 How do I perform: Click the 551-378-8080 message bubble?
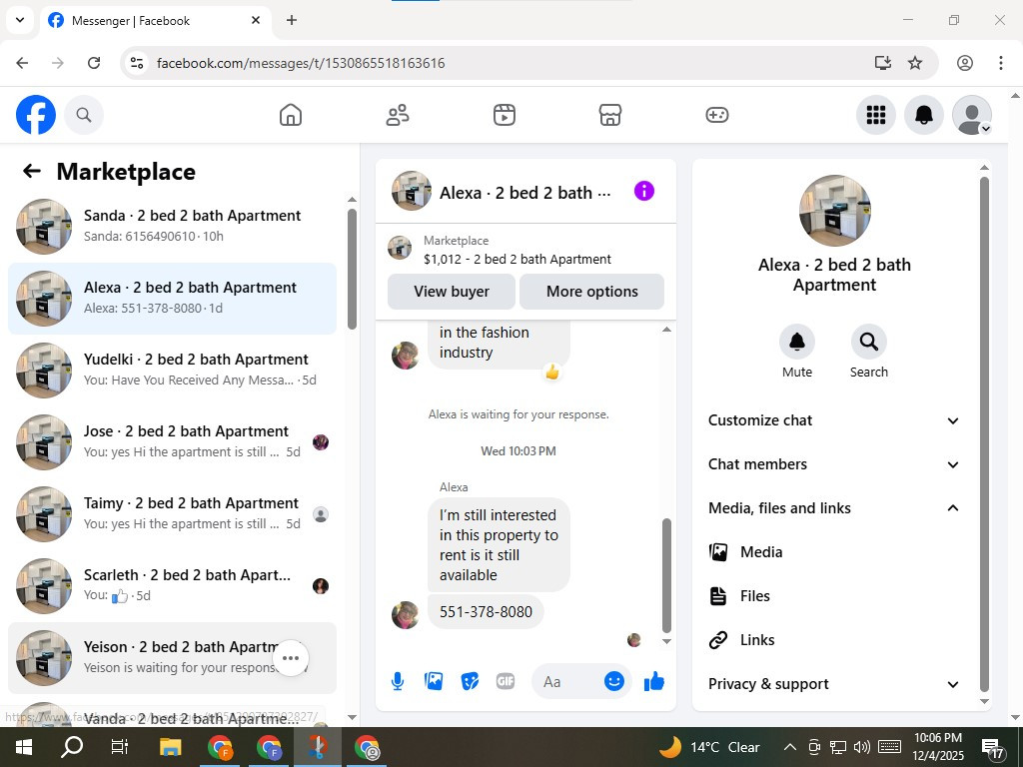pos(486,612)
